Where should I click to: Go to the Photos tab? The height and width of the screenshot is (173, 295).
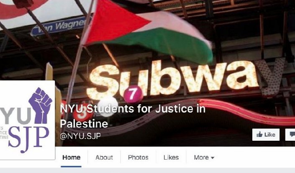tap(138, 158)
